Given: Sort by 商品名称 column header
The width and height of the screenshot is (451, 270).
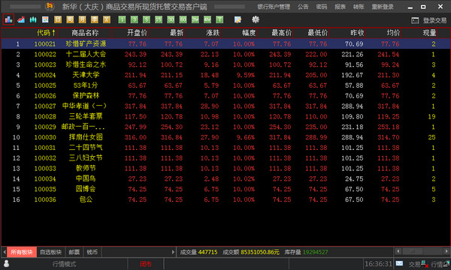Looking at the screenshot, I should 85,33.
